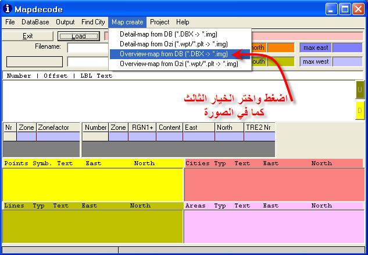Click the yellow Points list area
This screenshot has height=255, width=368.
click(x=93, y=184)
